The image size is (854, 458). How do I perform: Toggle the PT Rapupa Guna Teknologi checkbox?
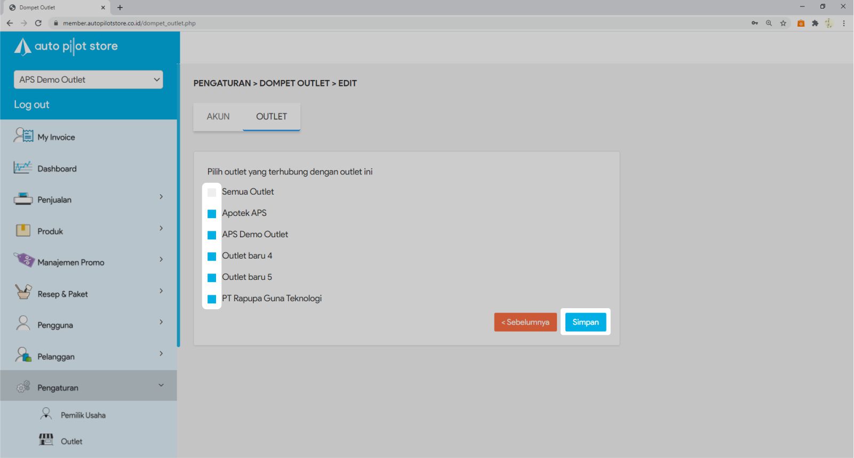coord(212,299)
